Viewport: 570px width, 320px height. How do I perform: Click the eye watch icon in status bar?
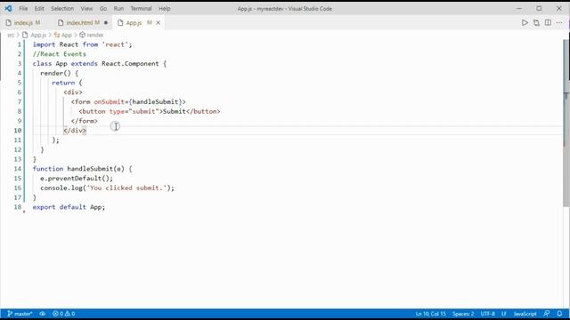(x=43, y=314)
